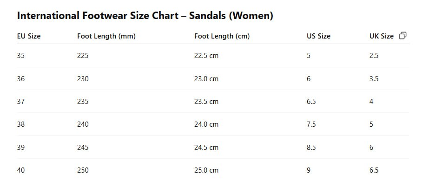Select the EU size 39 cell

coord(21,148)
